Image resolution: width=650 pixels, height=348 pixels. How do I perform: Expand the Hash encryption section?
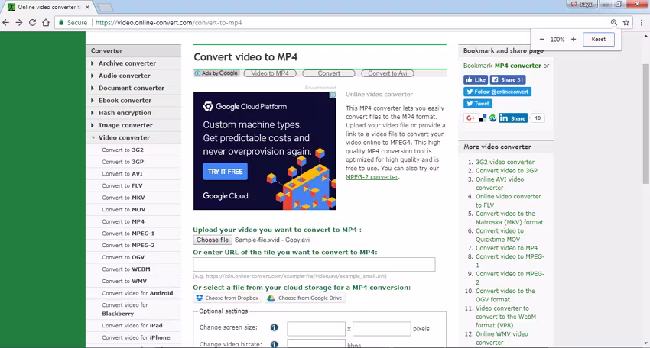[125, 113]
